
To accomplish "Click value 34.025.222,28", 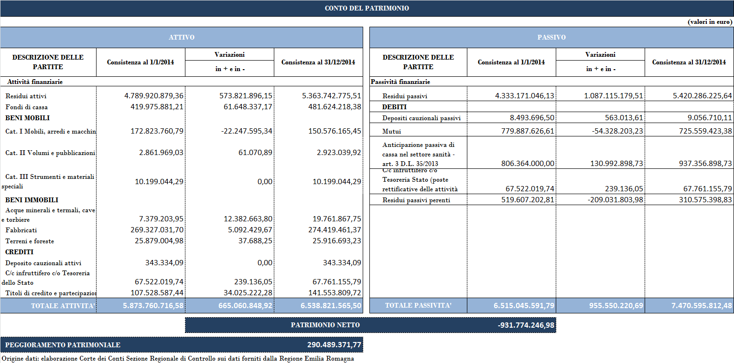I will coord(248,292).
